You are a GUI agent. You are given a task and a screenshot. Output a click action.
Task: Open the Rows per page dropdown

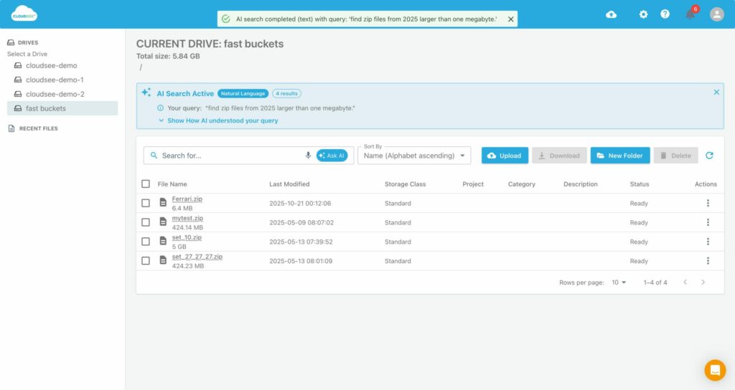pyautogui.click(x=619, y=282)
